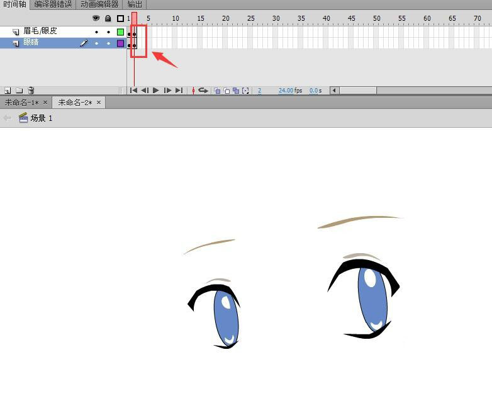Step back one frame
492x403 pixels.
145,91
